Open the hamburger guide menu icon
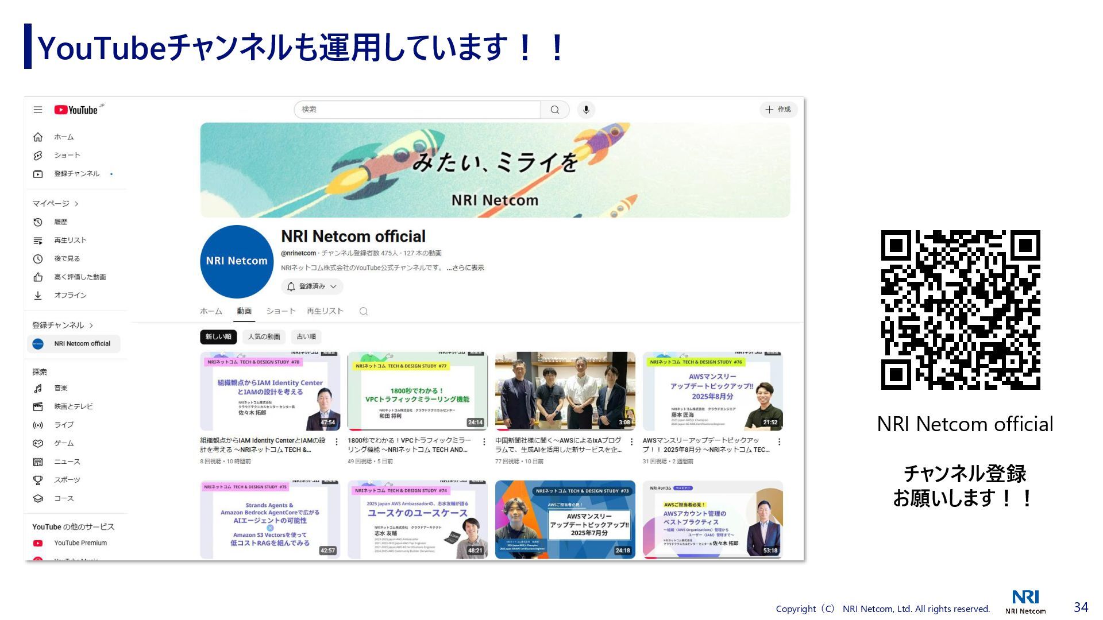Viewport: 1103px width, 620px height. [x=38, y=110]
